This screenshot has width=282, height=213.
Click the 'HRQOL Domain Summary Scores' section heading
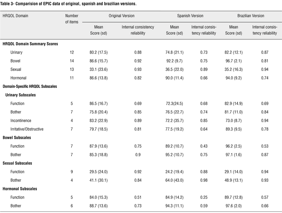(30, 44)
